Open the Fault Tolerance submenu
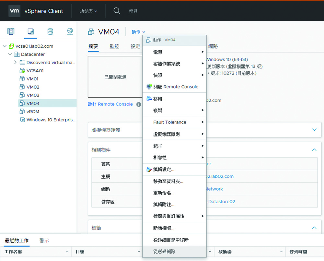Screen dimensions: 324x261 174,122
